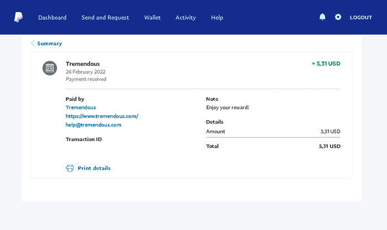This screenshot has height=230, width=387.
Task: Click the Amount value 5,31 USD
Action: click(330, 131)
